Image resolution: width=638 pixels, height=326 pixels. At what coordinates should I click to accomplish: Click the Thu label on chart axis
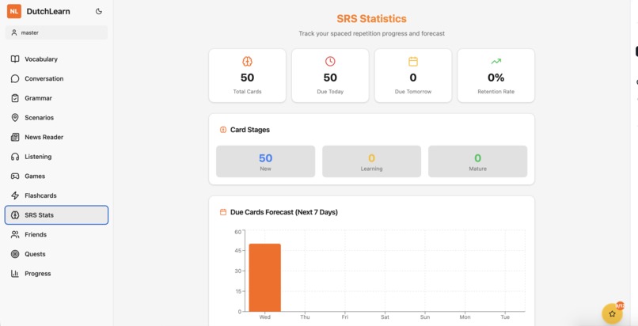point(305,317)
